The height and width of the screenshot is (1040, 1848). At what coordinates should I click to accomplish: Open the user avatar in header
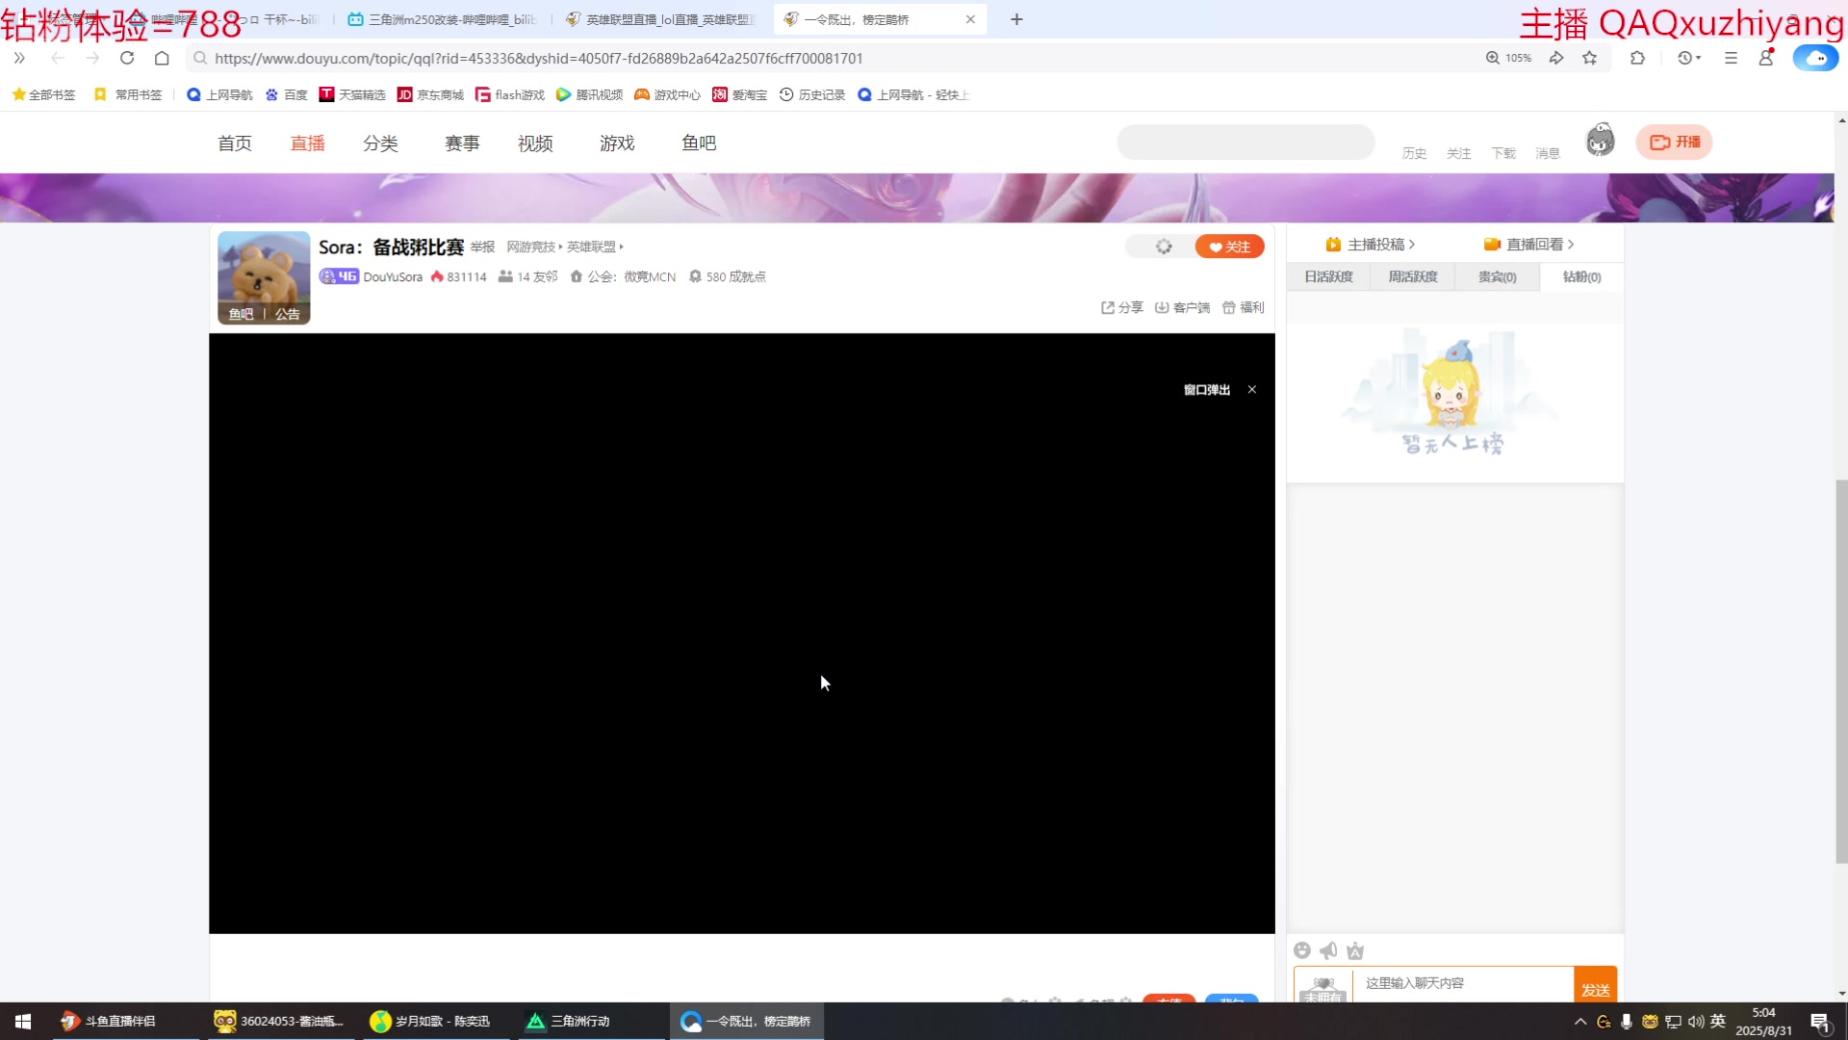pos(1600,141)
